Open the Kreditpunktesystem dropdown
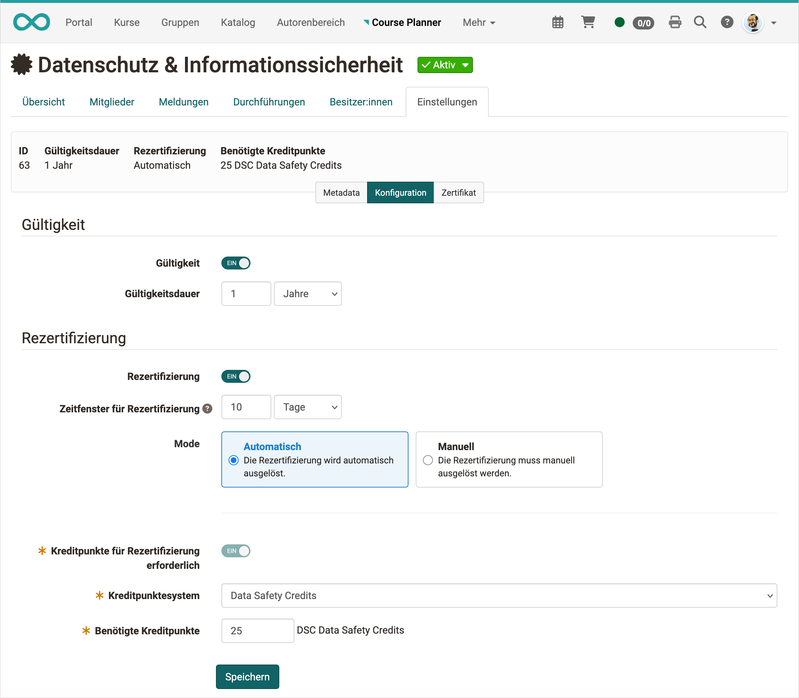The image size is (799, 698). tap(498, 595)
